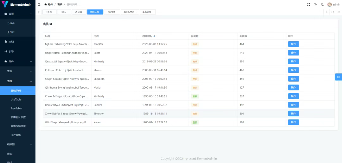The width and height of the screenshot is (342, 163).
Task: Toggle fullscreen mode icon
Action: click(309, 4)
